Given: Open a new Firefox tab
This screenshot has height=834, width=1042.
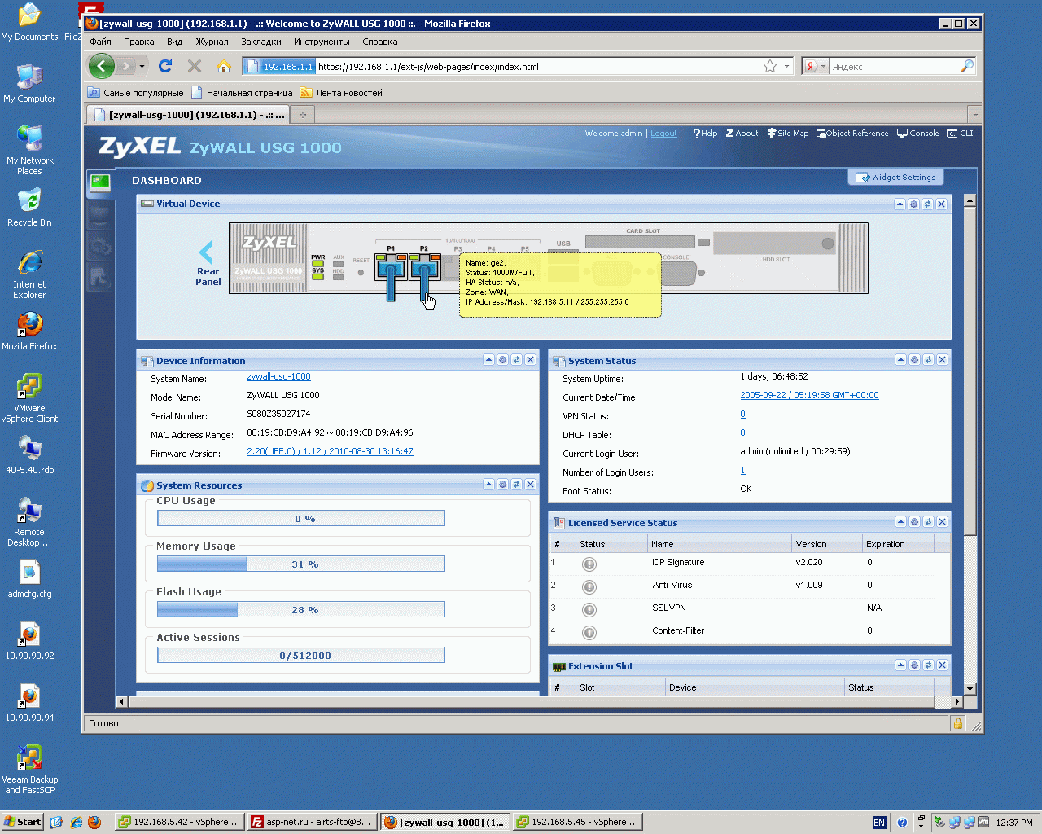Looking at the screenshot, I should [303, 115].
